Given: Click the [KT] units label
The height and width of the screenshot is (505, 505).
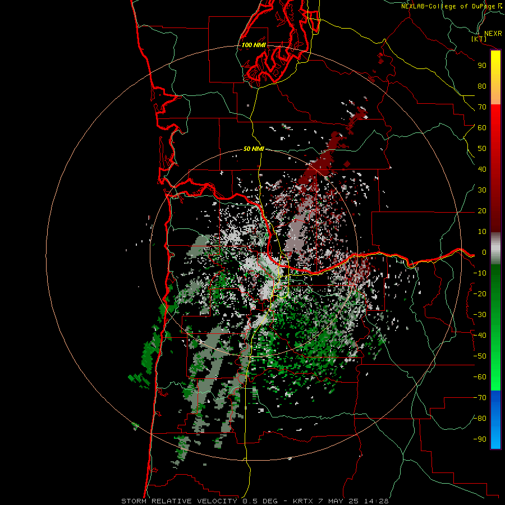Looking at the screenshot, I should 479,39.
